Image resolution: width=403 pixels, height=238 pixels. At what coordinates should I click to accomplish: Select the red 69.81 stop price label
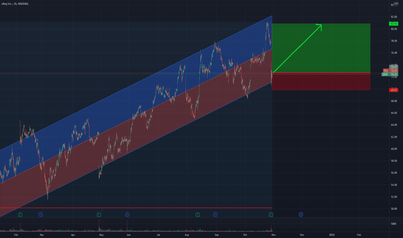(x=394, y=90)
